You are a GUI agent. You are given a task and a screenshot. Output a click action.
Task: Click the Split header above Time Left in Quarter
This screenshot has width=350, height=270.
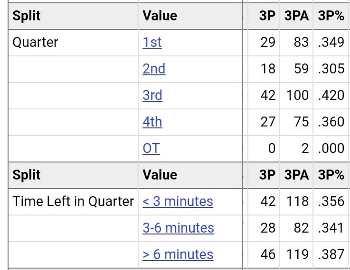click(27, 175)
